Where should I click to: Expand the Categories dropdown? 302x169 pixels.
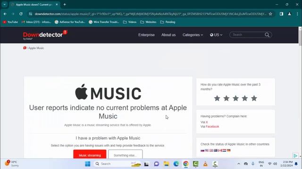tap(193, 35)
